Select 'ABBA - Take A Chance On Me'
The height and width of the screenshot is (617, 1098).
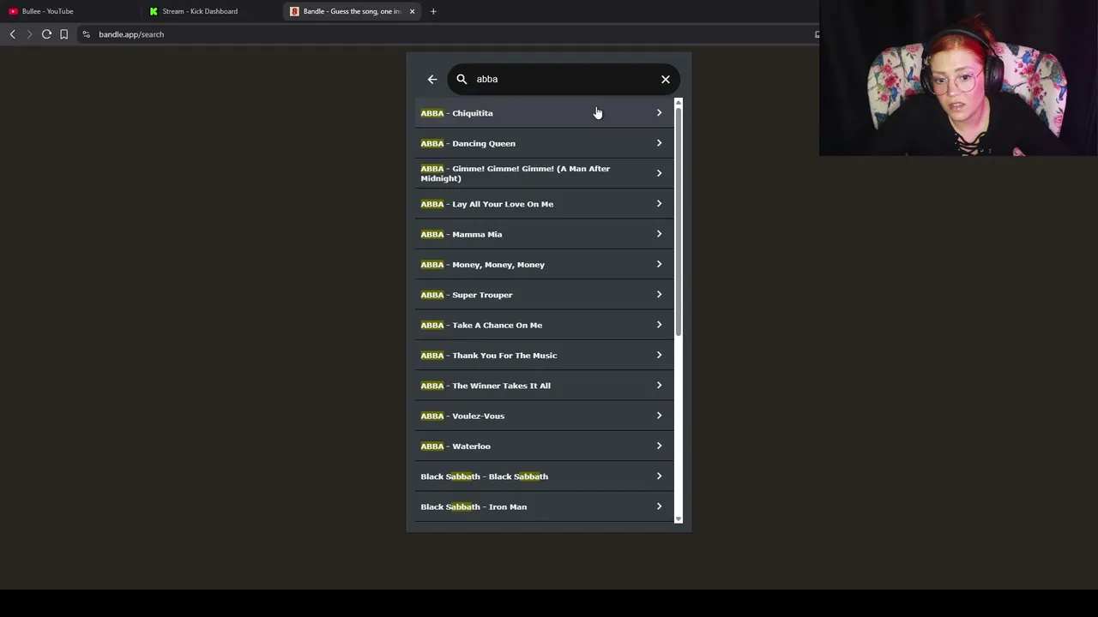pyautogui.click(x=544, y=325)
